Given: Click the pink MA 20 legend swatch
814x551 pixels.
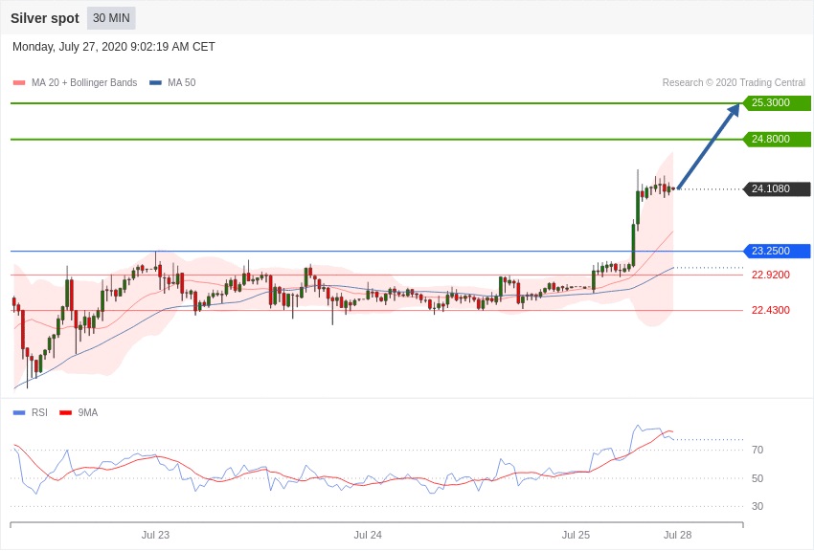Looking at the screenshot, I should click(x=19, y=83).
